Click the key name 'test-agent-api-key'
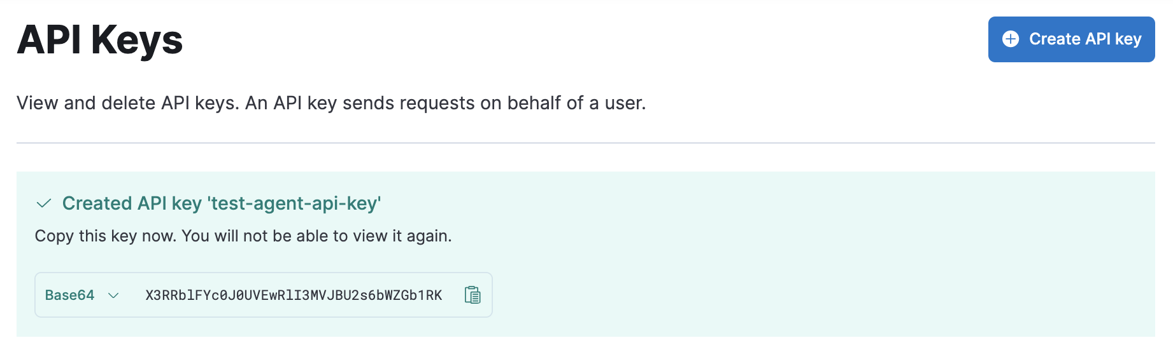1173x352 pixels. pyautogui.click(x=294, y=203)
